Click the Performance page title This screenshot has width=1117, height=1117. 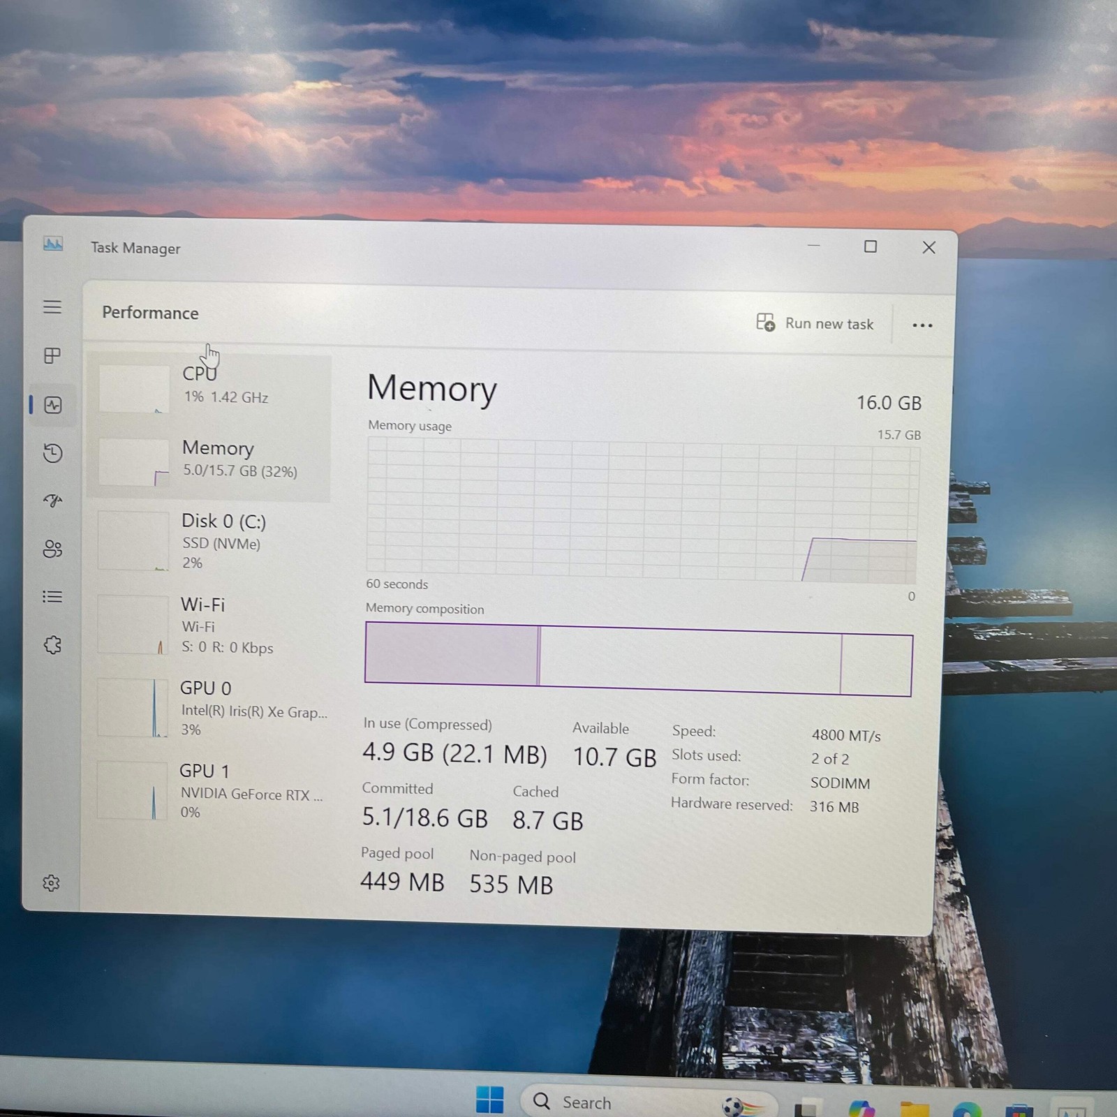150,313
